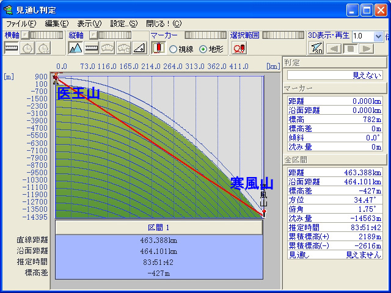Click the app icon in the title bar
Viewport: 391px width, 293px height.
9,9
